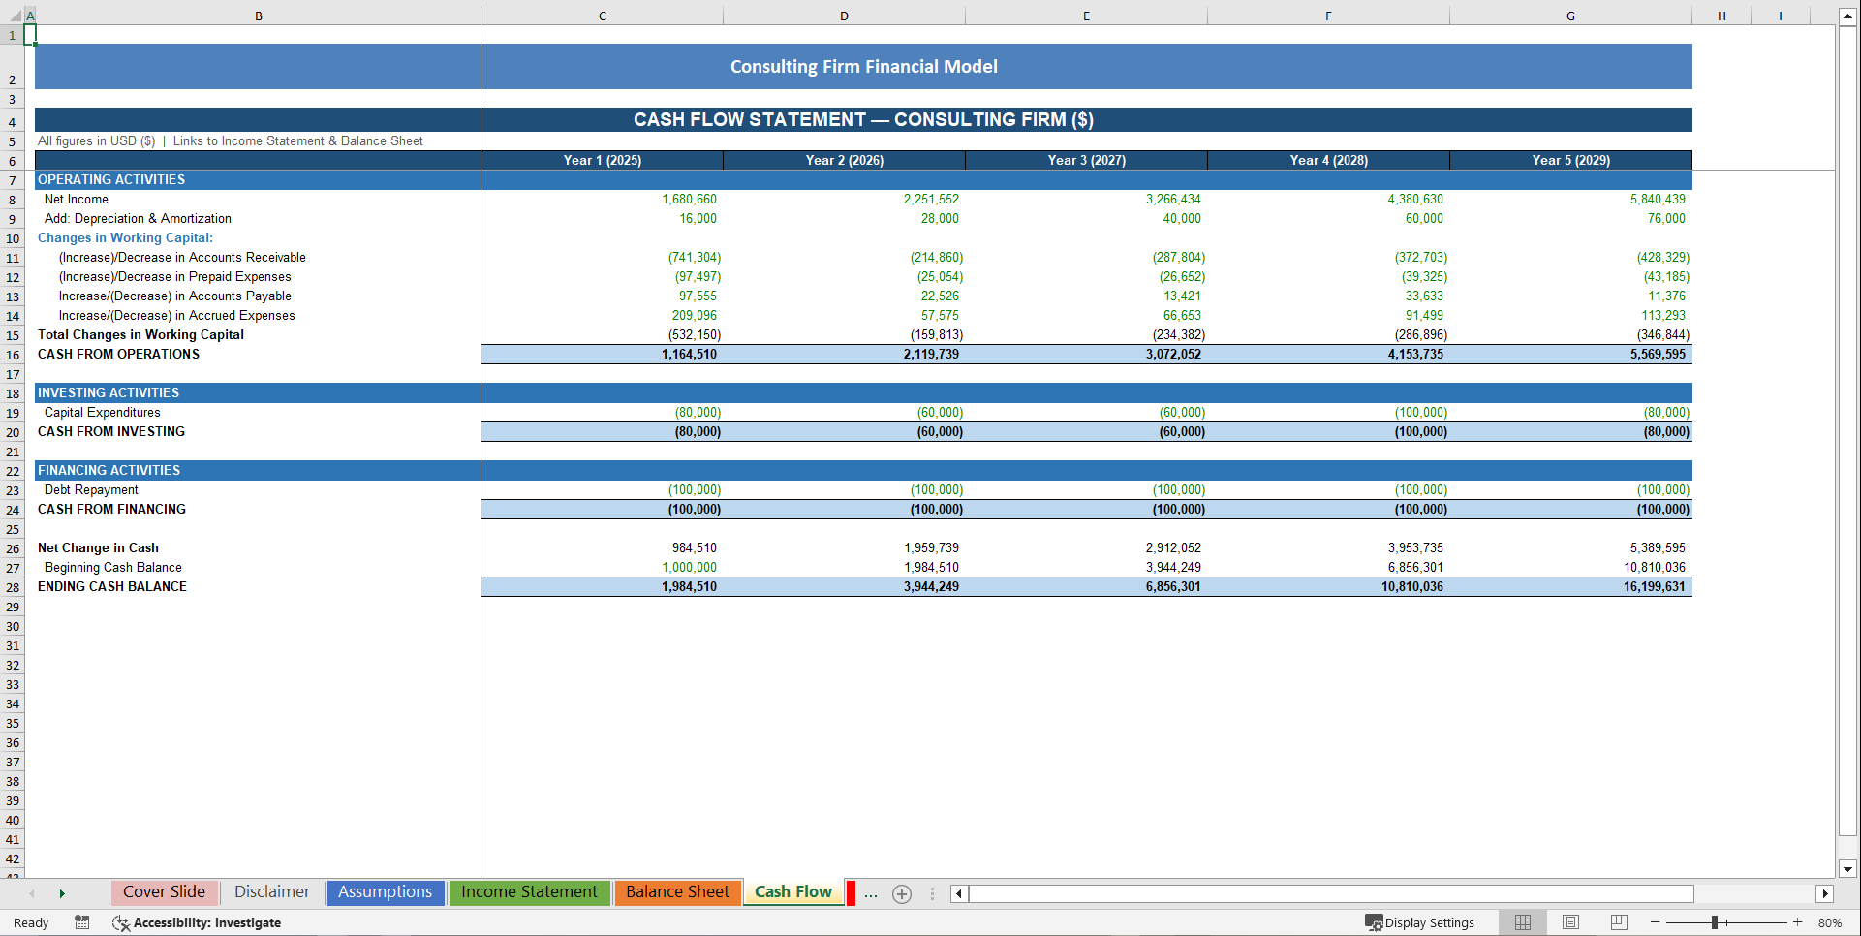Select Page Break Preview view
Image resolution: width=1861 pixels, height=936 pixels.
point(1617,922)
